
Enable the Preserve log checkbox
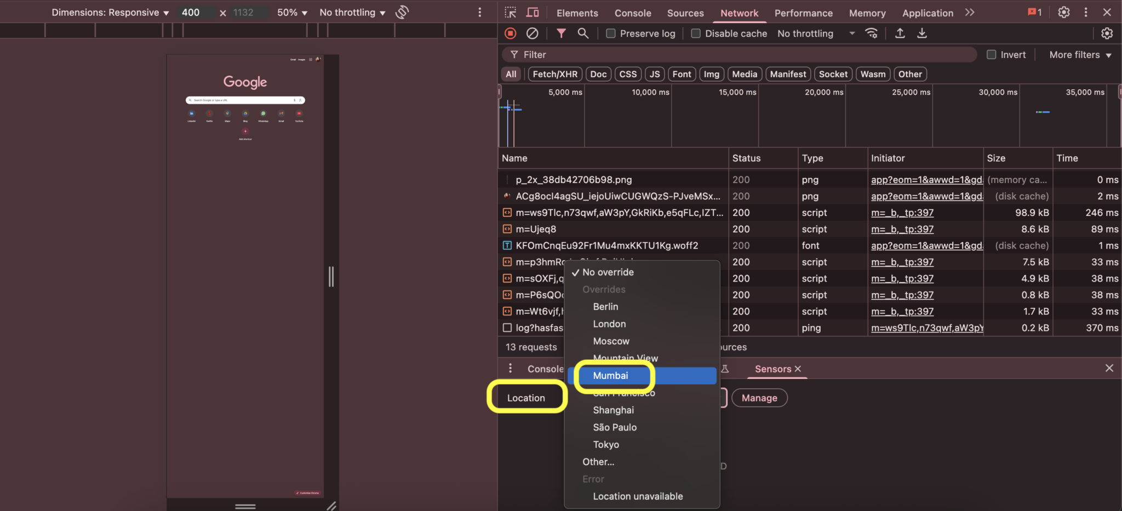pyautogui.click(x=611, y=33)
